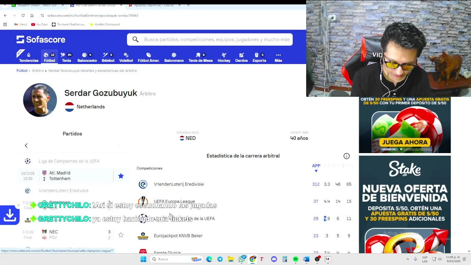Image resolution: width=471 pixels, height=265 pixels.
Task: Go to browser home page
Action: click(x=32, y=15)
